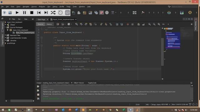Viewport: 200px width, 112px height.
Task: Expand the Load Generator Scripts node
Action: pos(6,38)
